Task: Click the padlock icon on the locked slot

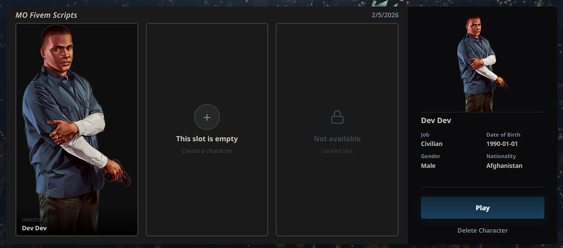Action: pos(337,117)
